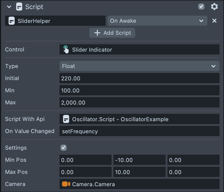The width and height of the screenshot is (224, 192).
Task: Click the Initial value field 220.00
Action: (139, 78)
